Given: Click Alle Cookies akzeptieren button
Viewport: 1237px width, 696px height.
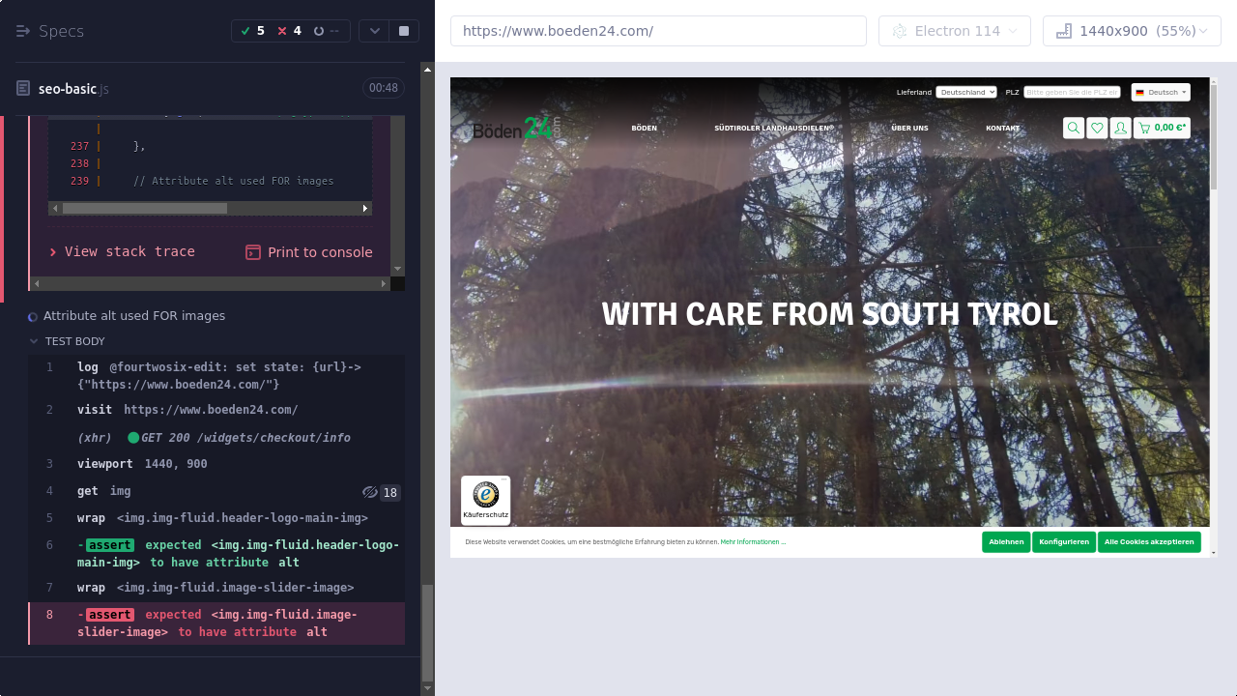Looking at the screenshot, I should pyautogui.click(x=1148, y=542).
